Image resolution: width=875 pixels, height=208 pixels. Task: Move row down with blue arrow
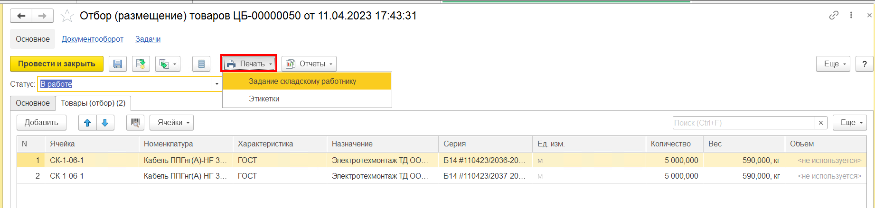105,123
